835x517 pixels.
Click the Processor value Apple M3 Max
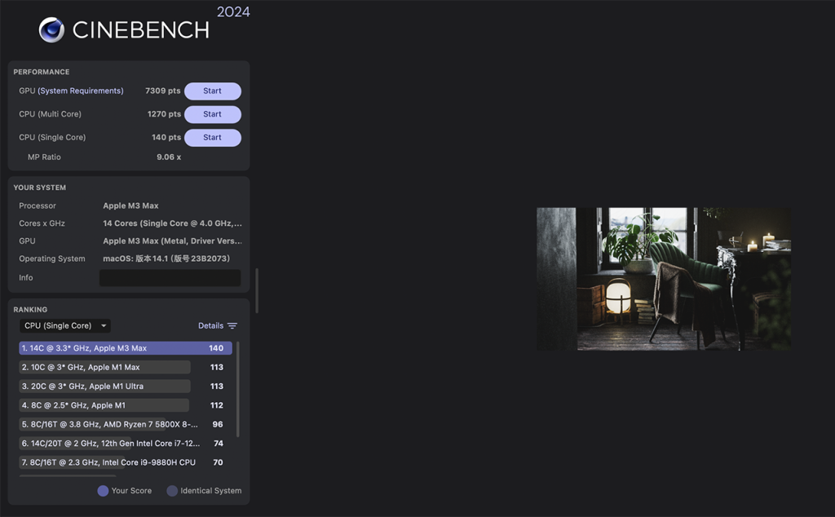pyautogui.click(x=130, y=205)
